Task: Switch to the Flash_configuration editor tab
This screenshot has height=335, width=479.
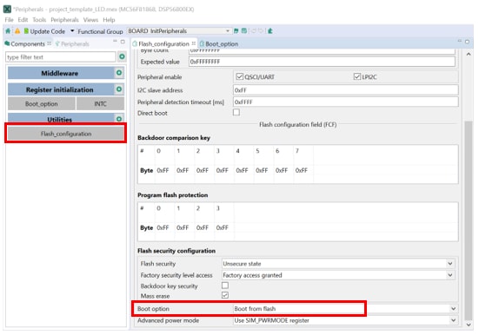Action: tap(163, 44)
